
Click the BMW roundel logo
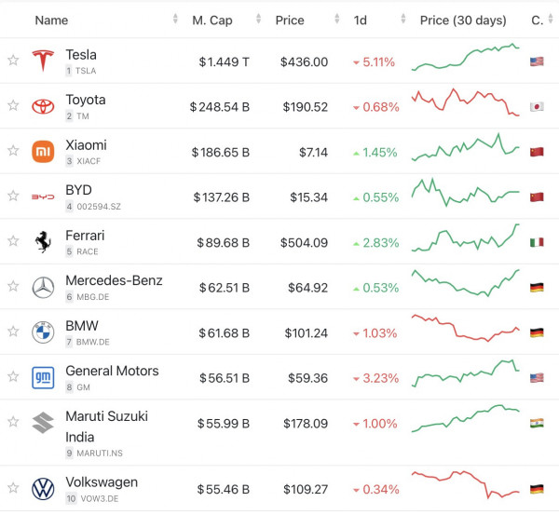(43, 332)
